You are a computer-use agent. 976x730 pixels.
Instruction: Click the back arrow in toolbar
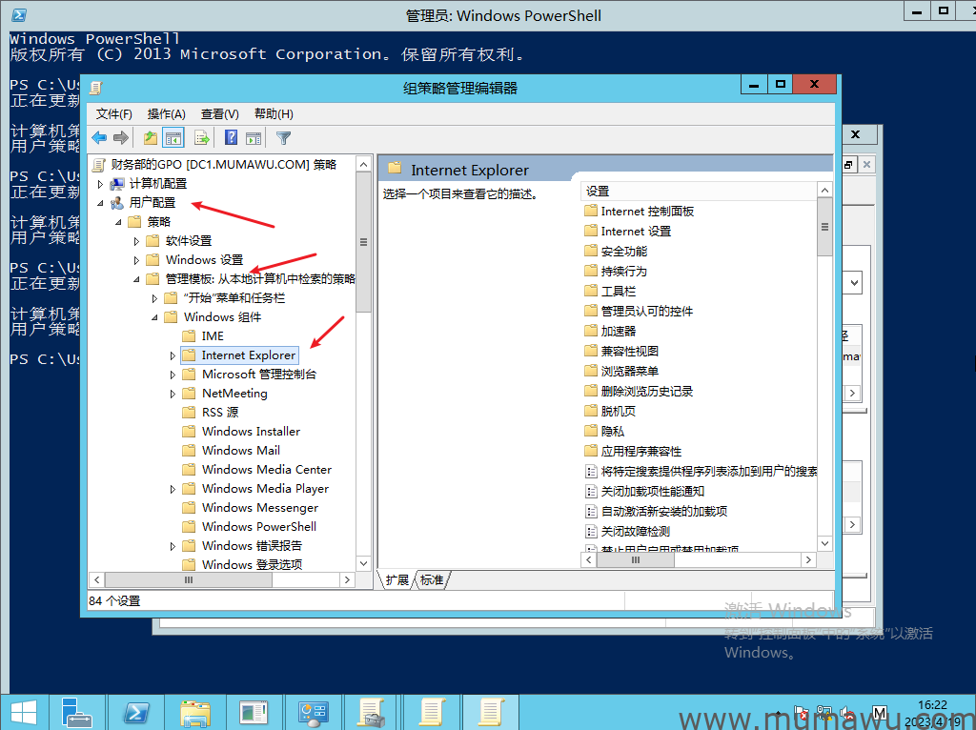99,138
